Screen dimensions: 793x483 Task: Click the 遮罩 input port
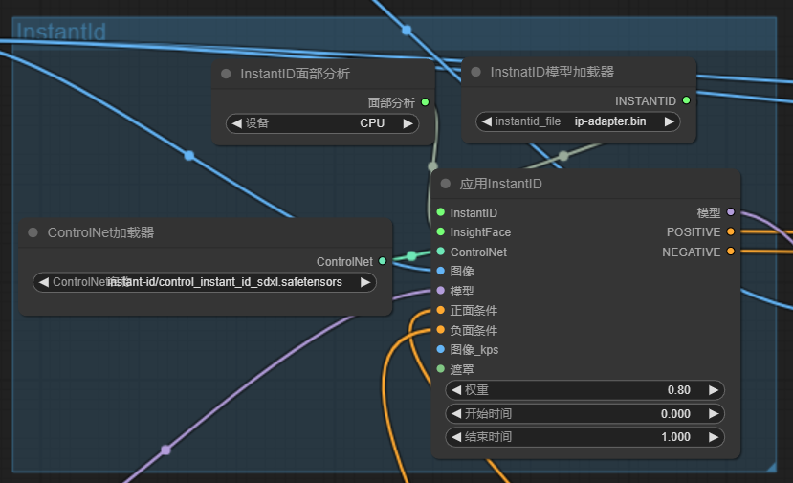(x=440, y=369)
